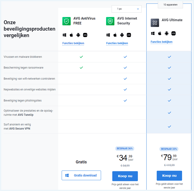This screenshot has height=191, width=194.
Task: Click Internet Security checkmark for phishingsites row
Action: 125,101
